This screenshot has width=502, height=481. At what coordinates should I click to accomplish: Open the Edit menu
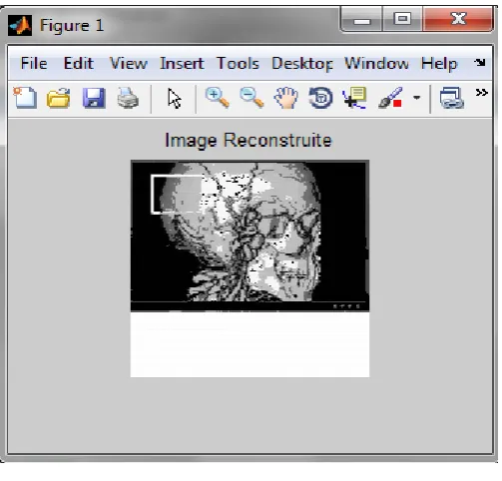click(x=79, y=63)
